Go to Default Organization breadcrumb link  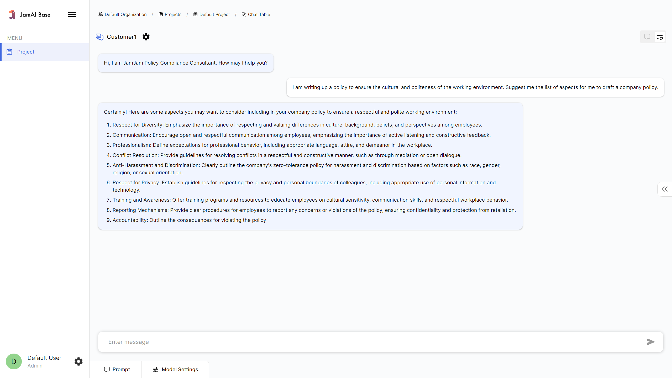(123, 14)
